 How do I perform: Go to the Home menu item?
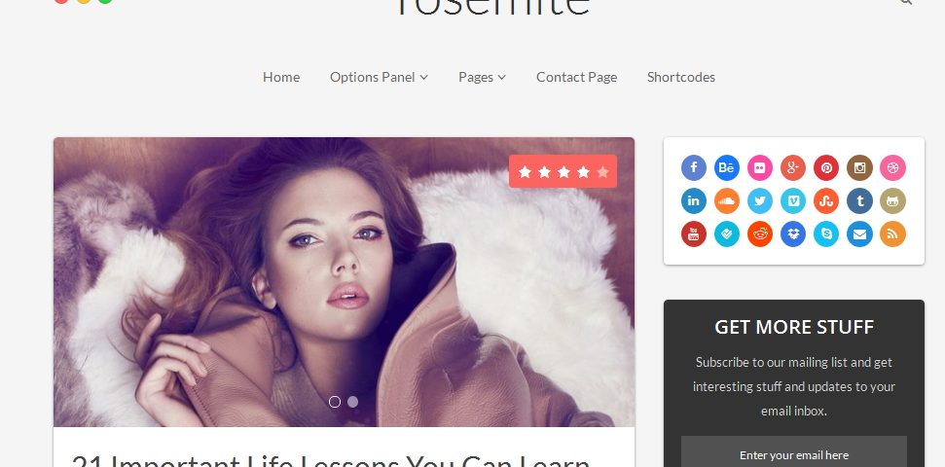[x=281, y=77]
